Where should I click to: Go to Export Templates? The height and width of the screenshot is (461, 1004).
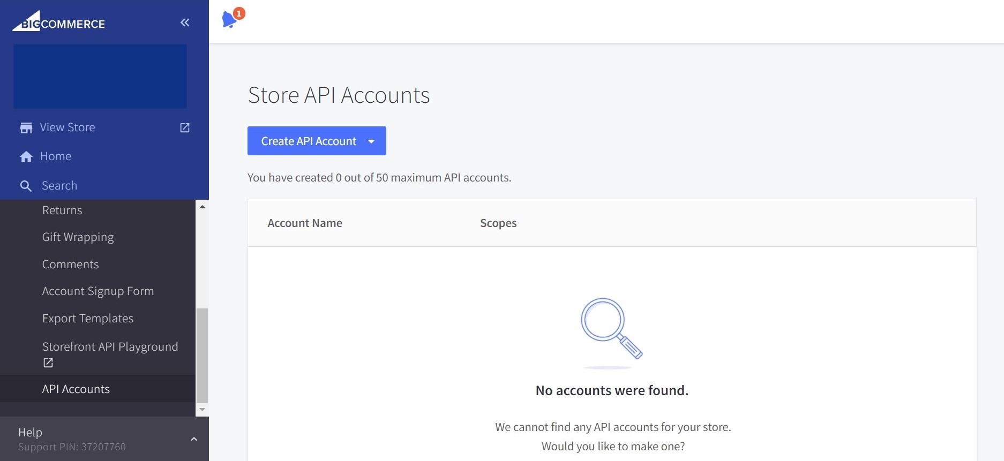click(87, 319)
